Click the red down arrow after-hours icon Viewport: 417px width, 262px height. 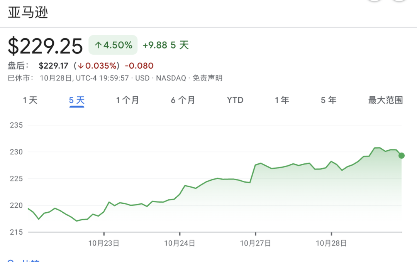pyautogui.click(x=81, y=66)
